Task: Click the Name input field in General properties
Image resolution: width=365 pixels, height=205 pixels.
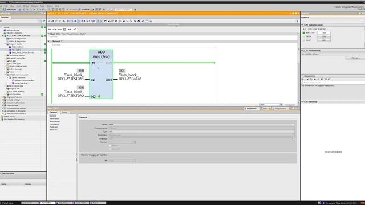Action: click(x=201, y=125)
